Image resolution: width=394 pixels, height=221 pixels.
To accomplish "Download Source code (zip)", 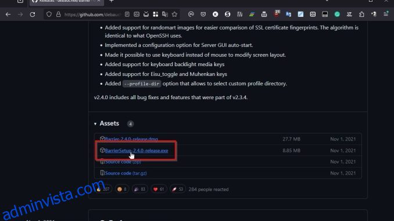I will tap(123, 162).
